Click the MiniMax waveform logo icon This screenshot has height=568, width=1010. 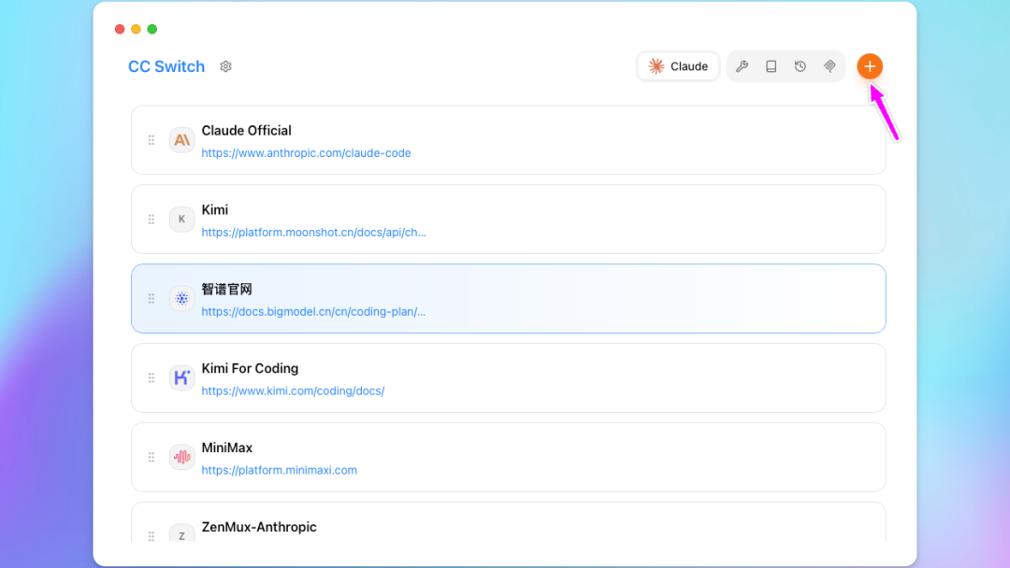pyautogui.click(x=181, y=457)
